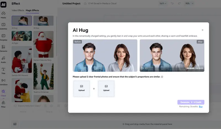
Task: Click the Buy credits link
Action: coord(201,106)
